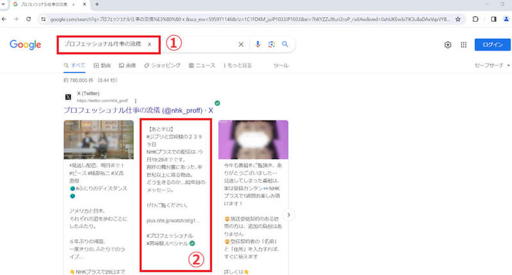
Task: Select the プロフェッショナル仕事の流儀 browser tab
Action: [x=49, y=4]
